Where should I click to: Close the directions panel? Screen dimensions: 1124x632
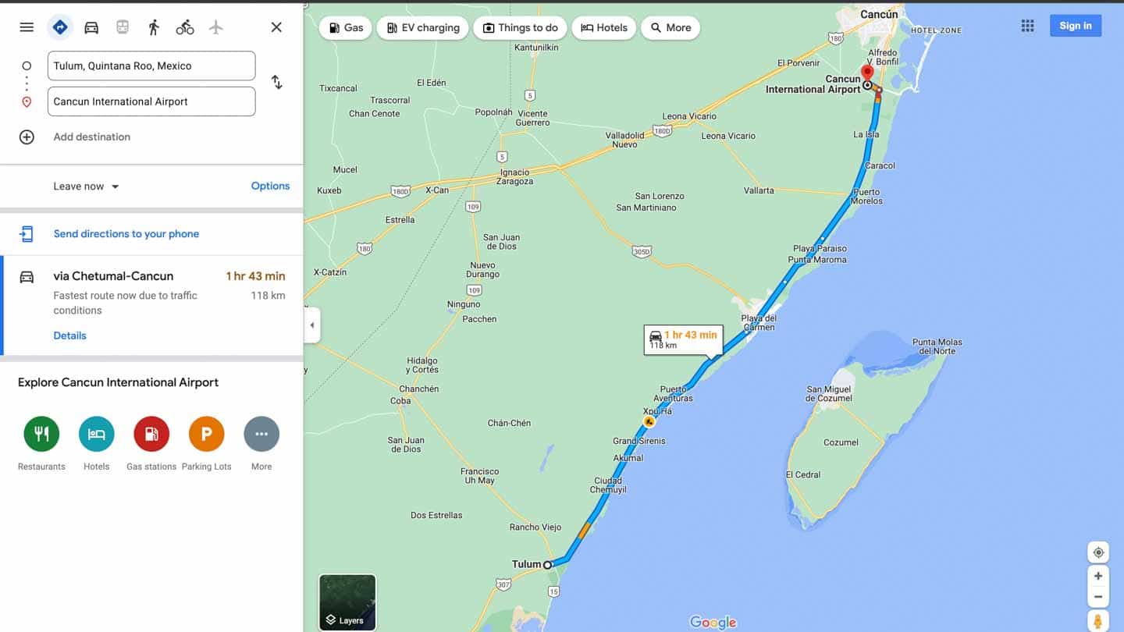tap(276, 27)
